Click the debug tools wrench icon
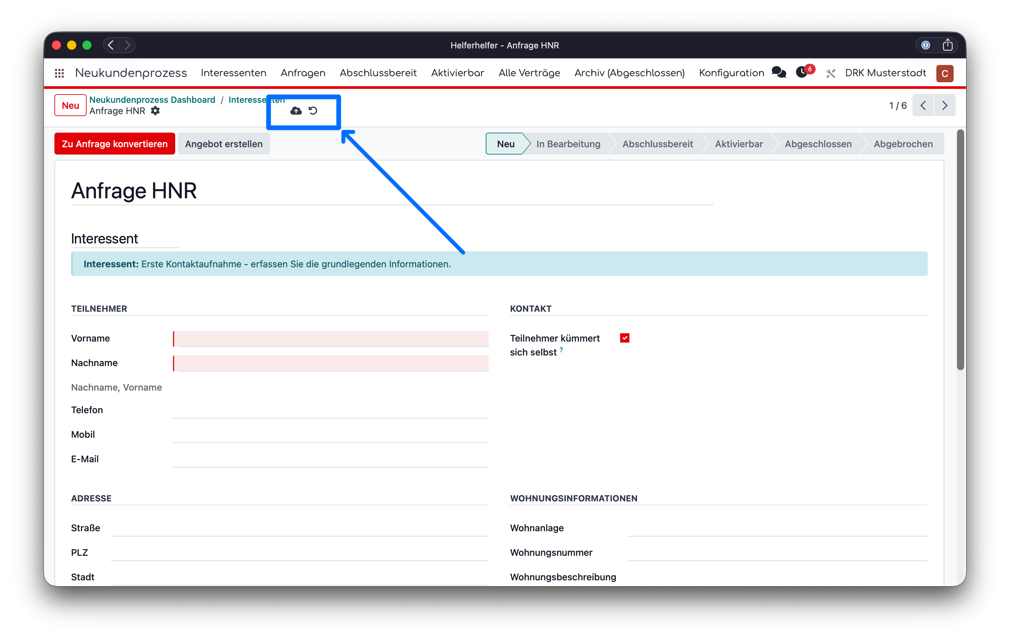The image size is (1010, 642). tap(830, 73)
